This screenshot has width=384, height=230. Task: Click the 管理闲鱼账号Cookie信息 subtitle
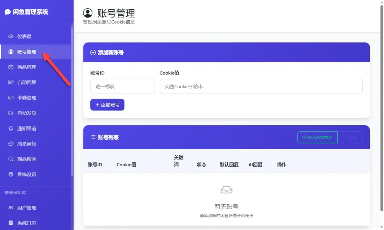coord(109,22)
